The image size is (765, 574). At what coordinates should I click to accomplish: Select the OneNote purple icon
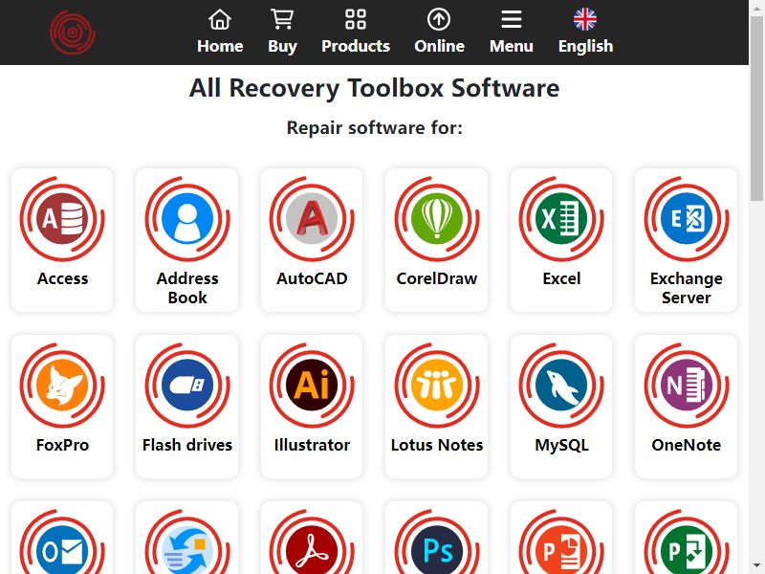tap(687, 386)
